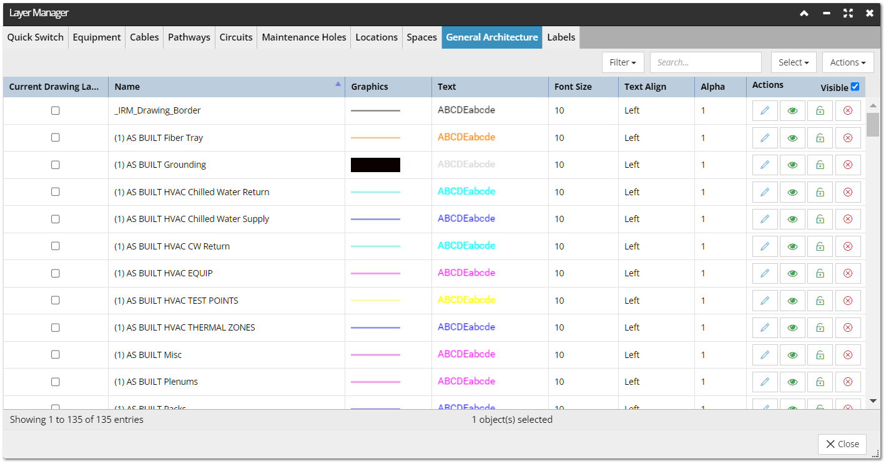
Task: Edit (1) AS BUILT HVAC Chilled Water Return
Action: pos(765,192)
